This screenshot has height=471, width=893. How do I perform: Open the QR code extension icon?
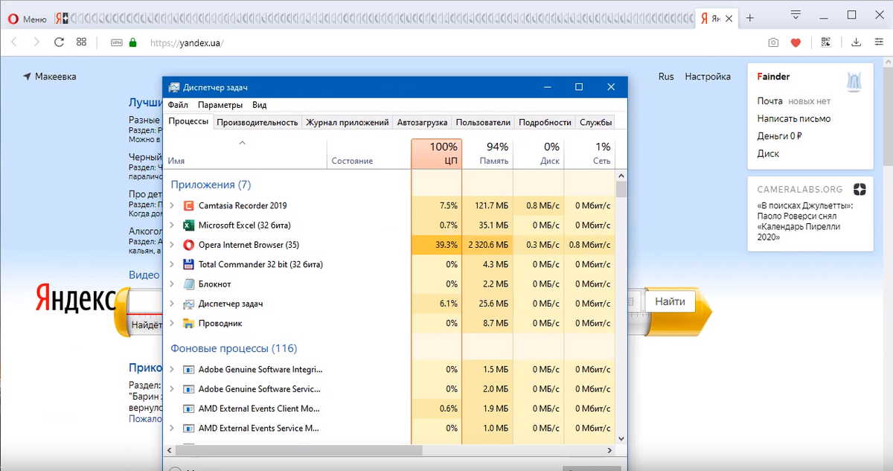(825, 42)
